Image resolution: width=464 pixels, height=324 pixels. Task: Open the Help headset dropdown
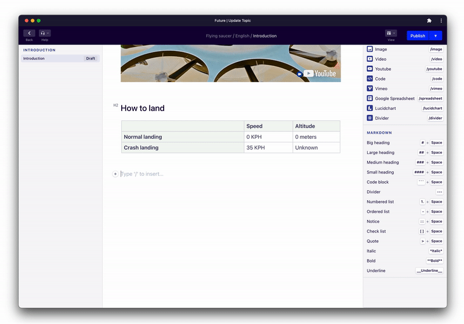[x=45, y=33]
